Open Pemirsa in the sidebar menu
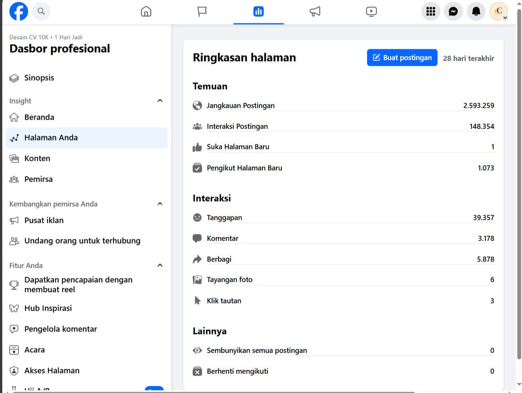The height and width of the screenshot is (393, 522). pos(39,179)
